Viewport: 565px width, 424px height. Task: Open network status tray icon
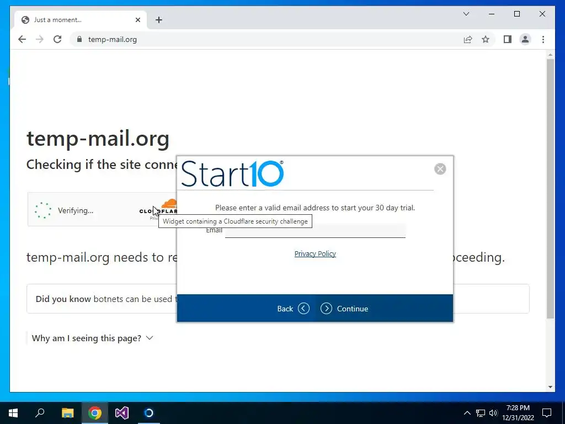481,413
